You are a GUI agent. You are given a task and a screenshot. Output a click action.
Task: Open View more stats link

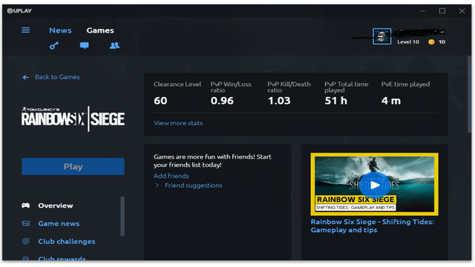(x=178, y=123)
